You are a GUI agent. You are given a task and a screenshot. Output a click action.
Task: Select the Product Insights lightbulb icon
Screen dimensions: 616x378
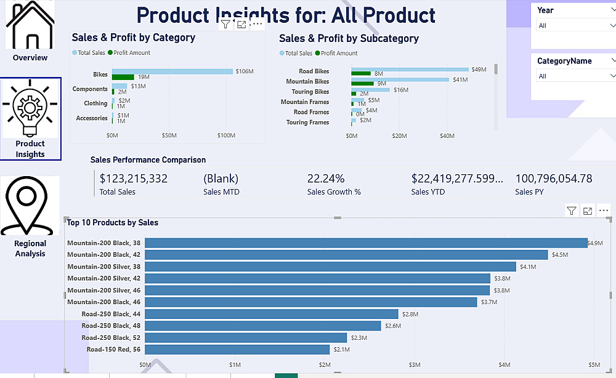30,108
